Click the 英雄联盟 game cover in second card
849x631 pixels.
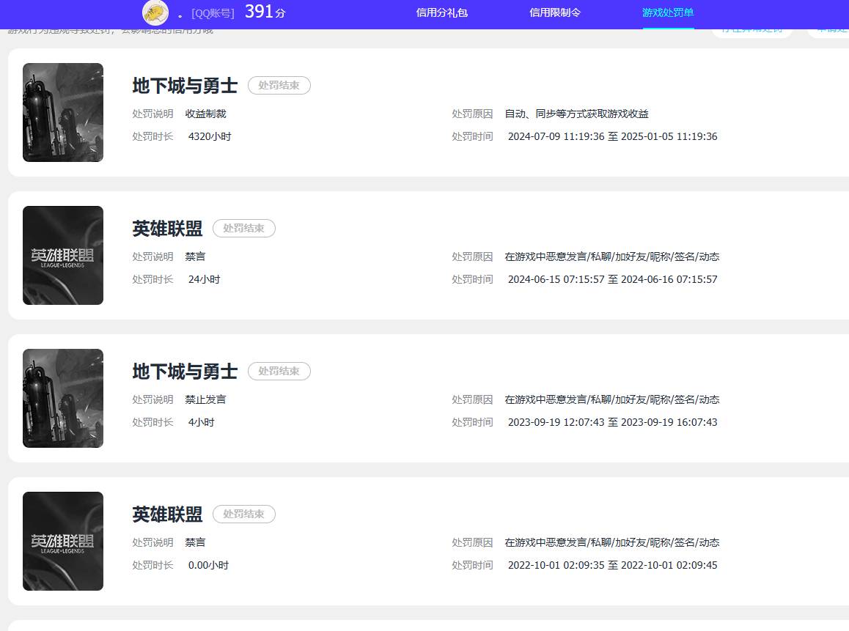coord(62,255)
